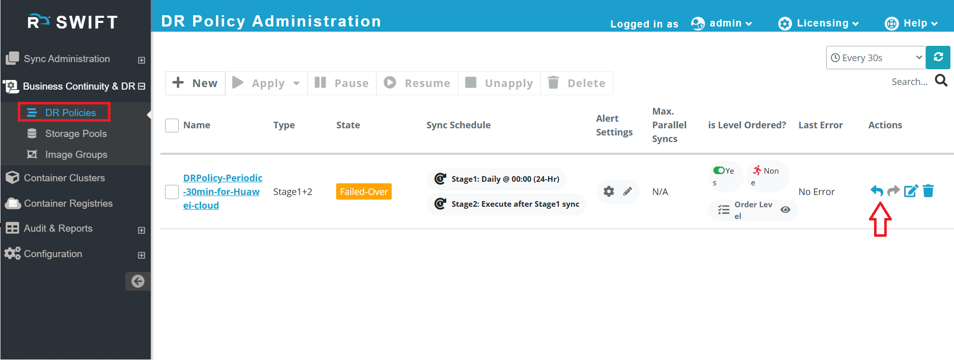Viewport: 954px width, 360px height.
Task: Click the Unapply button
Action: (x=499, y=83)
